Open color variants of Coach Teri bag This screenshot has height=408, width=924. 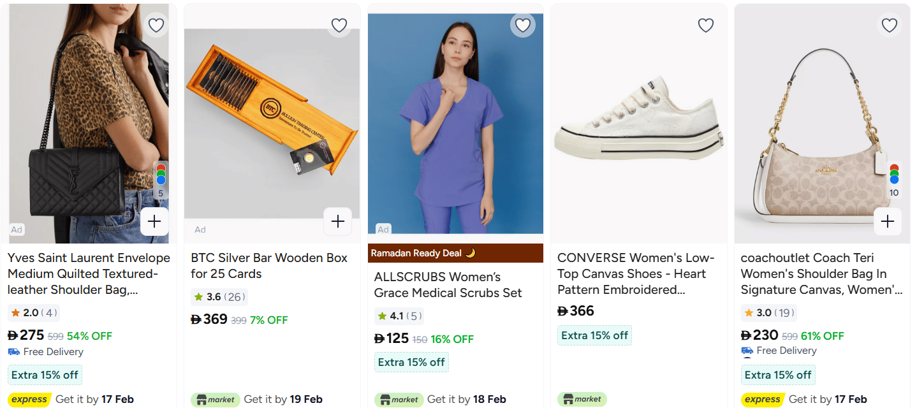[894, 180]
